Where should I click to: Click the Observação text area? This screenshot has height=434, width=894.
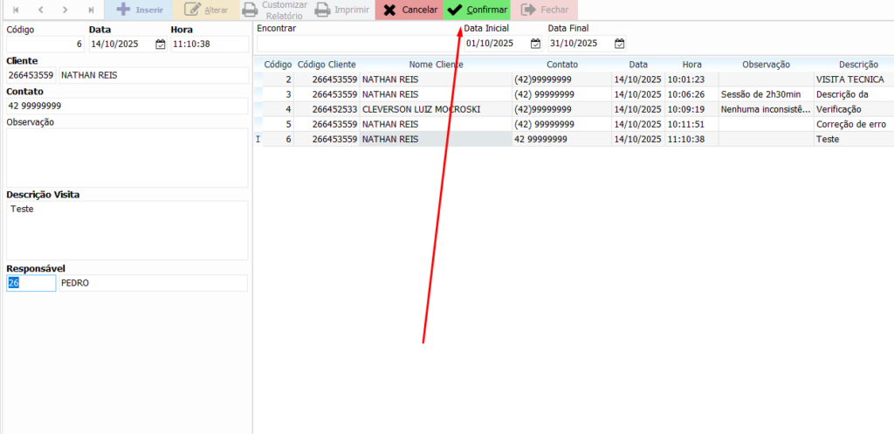click(127, 158)
